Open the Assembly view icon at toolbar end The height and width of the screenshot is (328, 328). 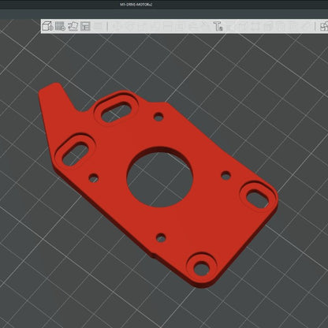click(324, 26)
